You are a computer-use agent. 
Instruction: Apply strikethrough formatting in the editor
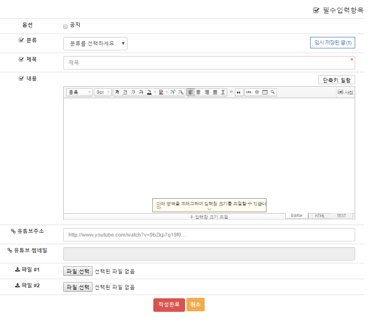point(141,92)
